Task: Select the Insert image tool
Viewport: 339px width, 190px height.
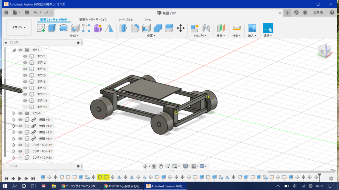Action: pos(252,28)
